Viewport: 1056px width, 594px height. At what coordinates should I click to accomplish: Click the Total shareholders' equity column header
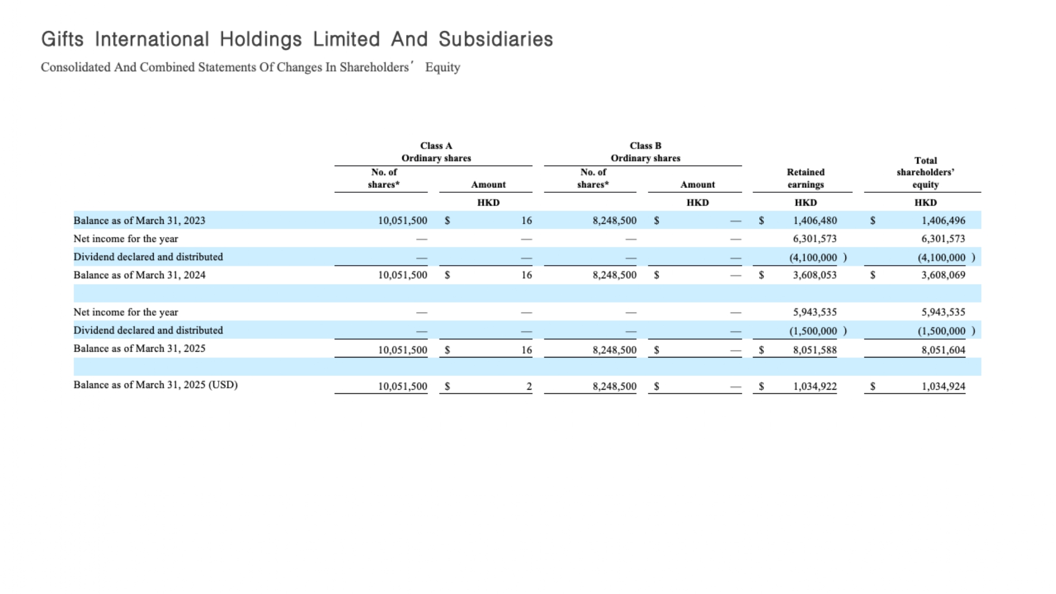tap(925, 173)
